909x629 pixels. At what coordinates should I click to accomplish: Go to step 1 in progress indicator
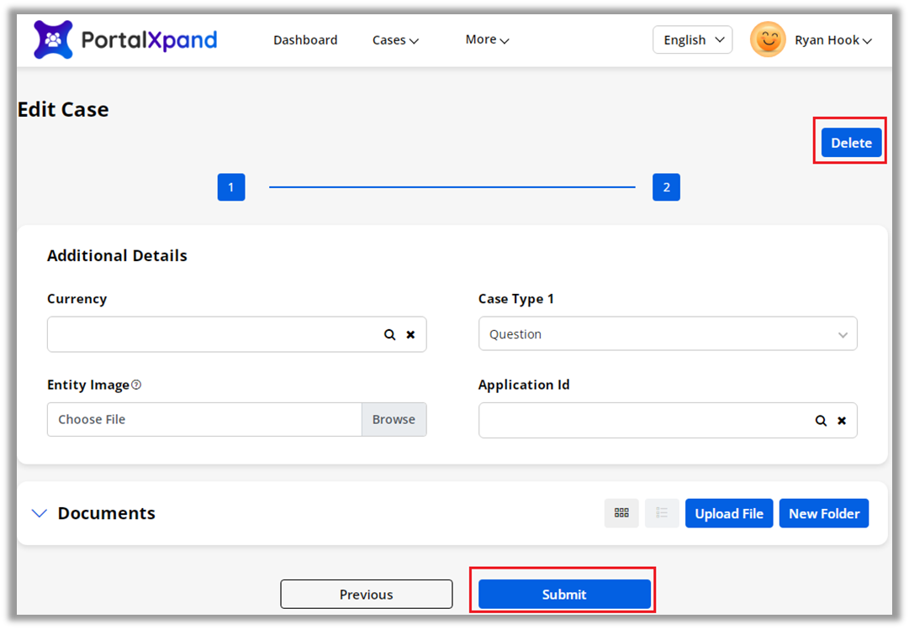[231, 187]
